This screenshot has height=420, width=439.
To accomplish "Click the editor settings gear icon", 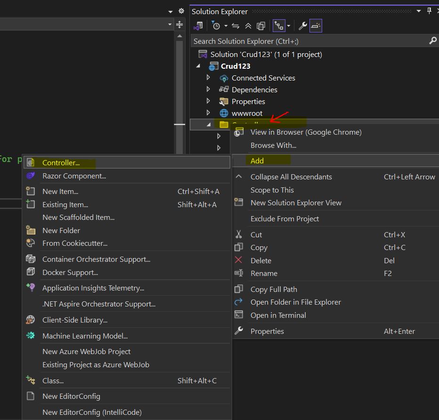I will pyautogui.click(x=181, y=11).
